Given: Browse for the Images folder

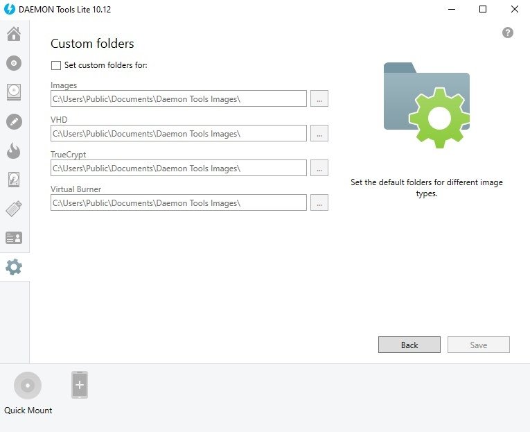Looking at the screenshot, I should tap(319, 98).
